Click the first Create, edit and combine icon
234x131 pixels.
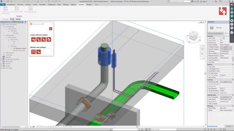point(33,40)
